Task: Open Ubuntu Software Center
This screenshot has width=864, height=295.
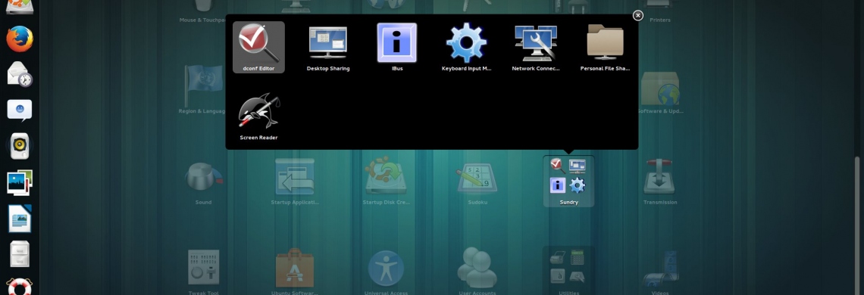Action: 295,271
